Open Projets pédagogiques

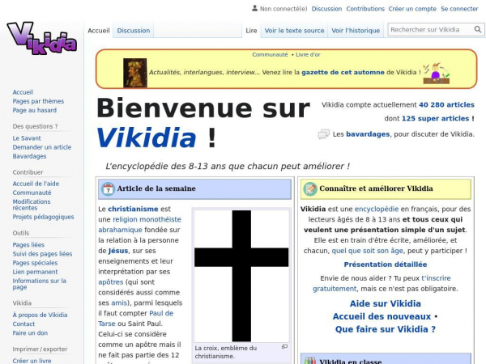[43, 217]
